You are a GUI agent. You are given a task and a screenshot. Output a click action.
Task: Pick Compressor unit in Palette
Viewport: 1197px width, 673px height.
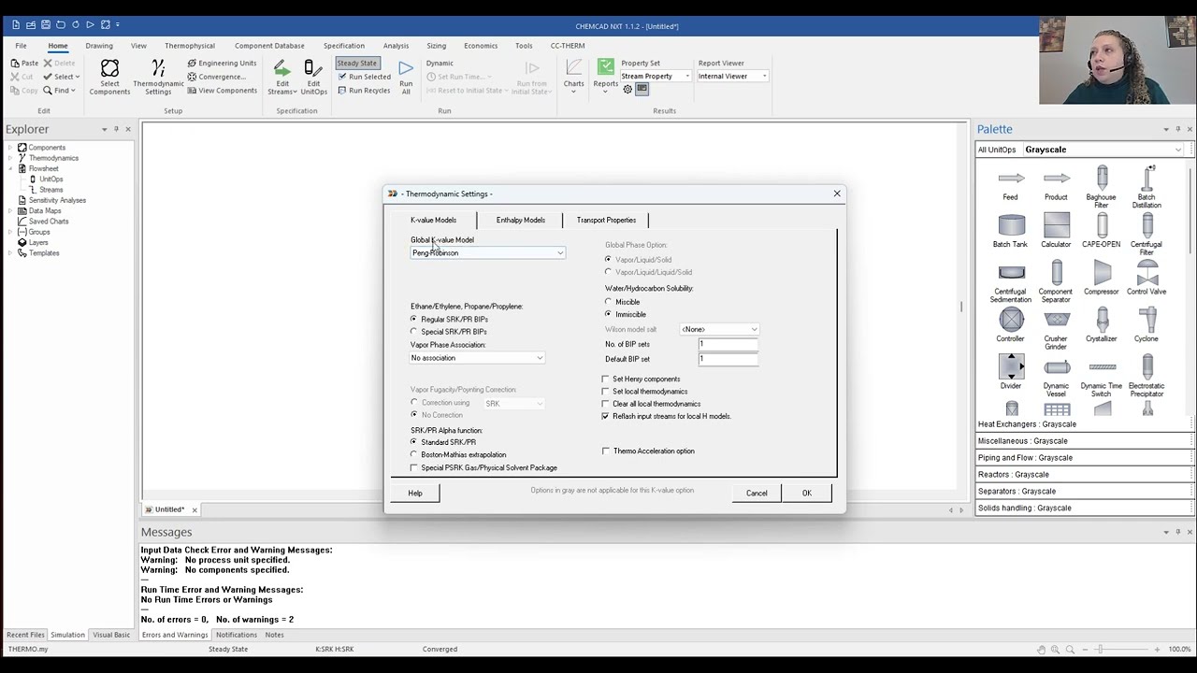[1102, 278]
